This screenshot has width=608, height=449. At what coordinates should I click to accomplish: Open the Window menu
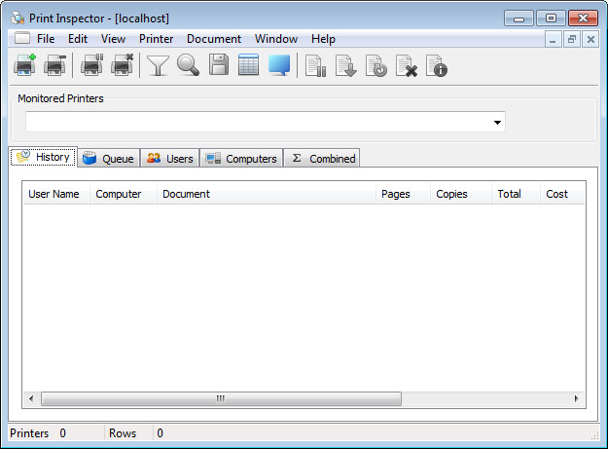tap(276, 39)
